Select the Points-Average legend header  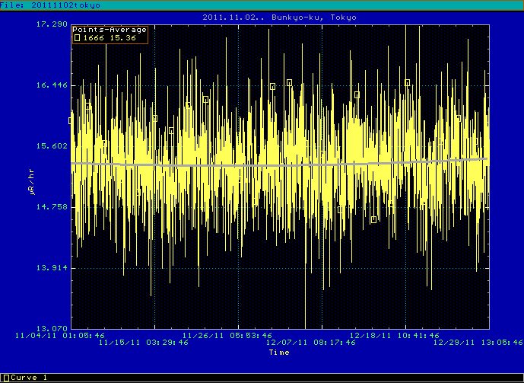[110, 30]
